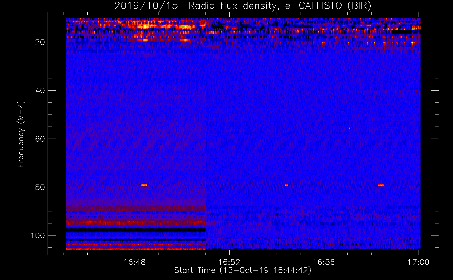Click the 80 MHz frequency tick label

(40, 187)
